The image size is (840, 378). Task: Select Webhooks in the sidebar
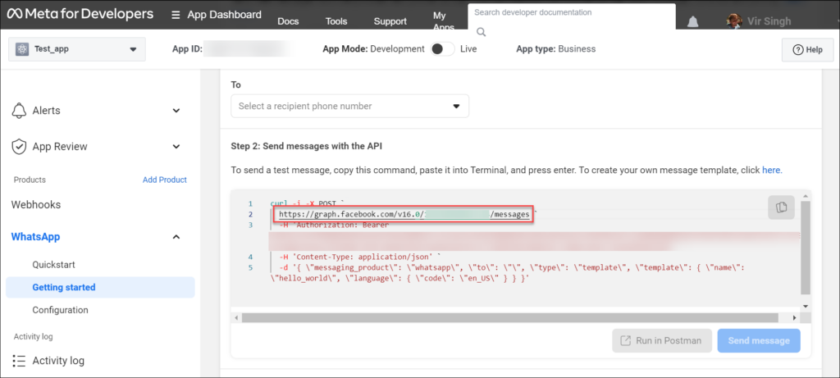(x=36, y=204)
